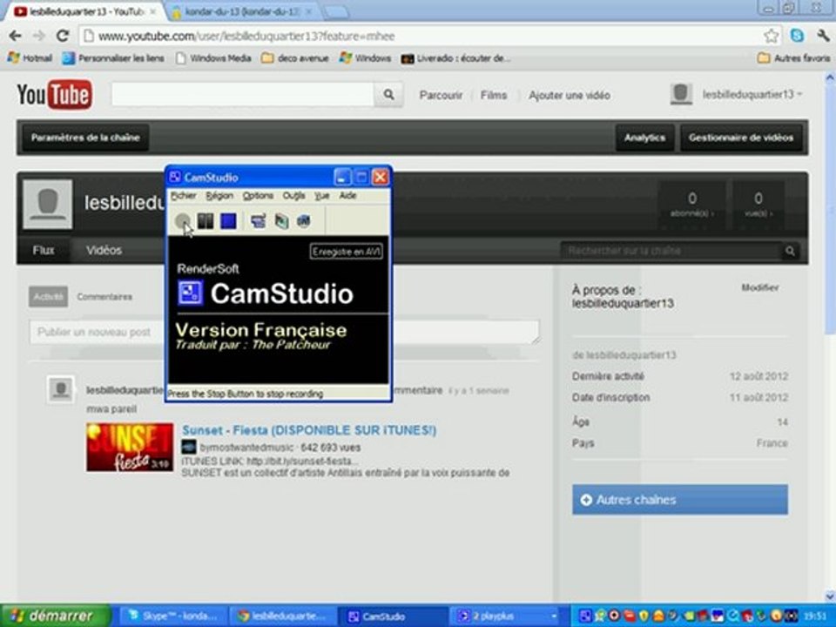Image resolution: width=836 pixels, height=627 pixels.
Task: Expand the Autres chaînes section
Action: coord(680,500)
